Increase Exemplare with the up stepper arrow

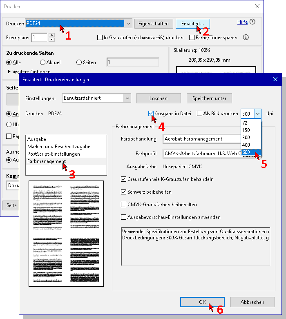coord(51,35)
